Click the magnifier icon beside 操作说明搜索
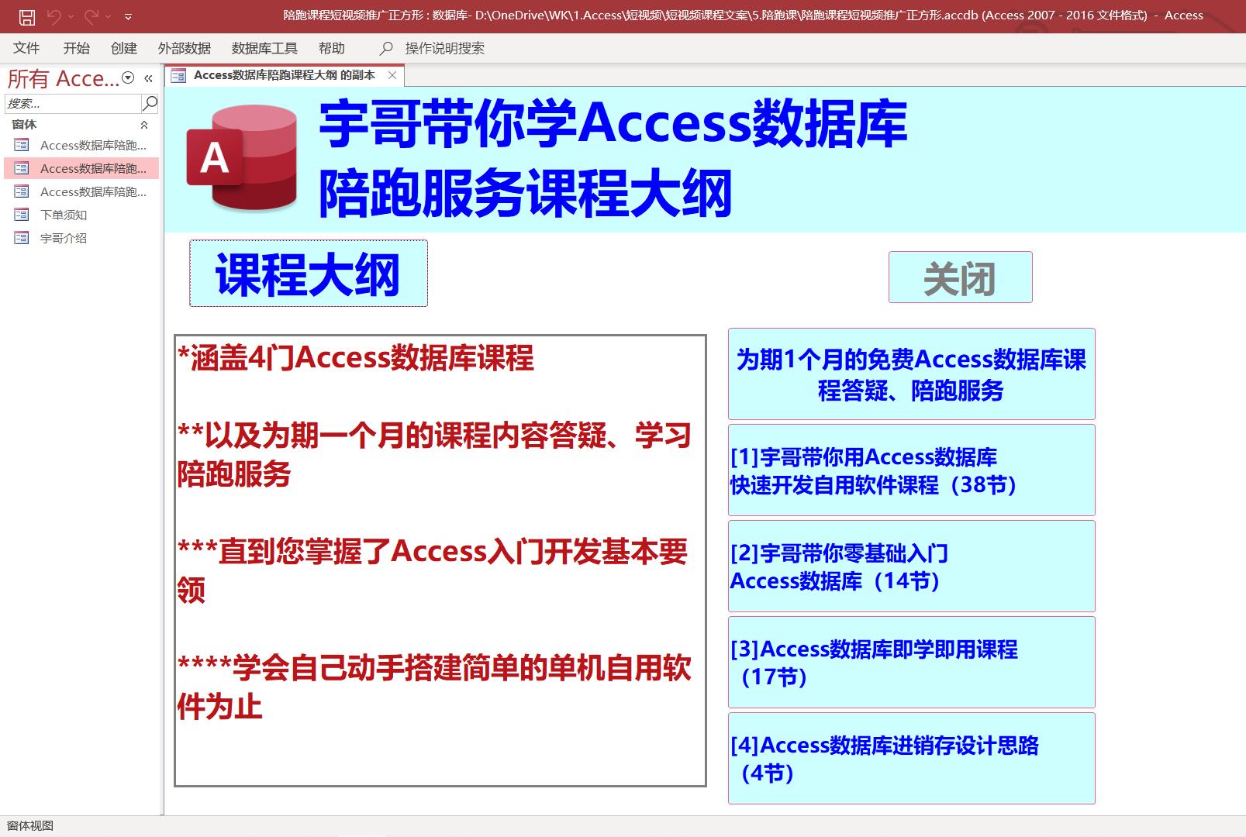Screen dimensions: 1246x837 point(386,48)
